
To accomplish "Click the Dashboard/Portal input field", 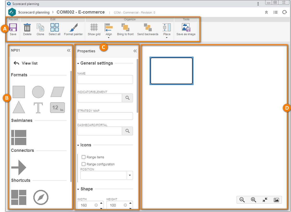I will (x=100, y=131).
